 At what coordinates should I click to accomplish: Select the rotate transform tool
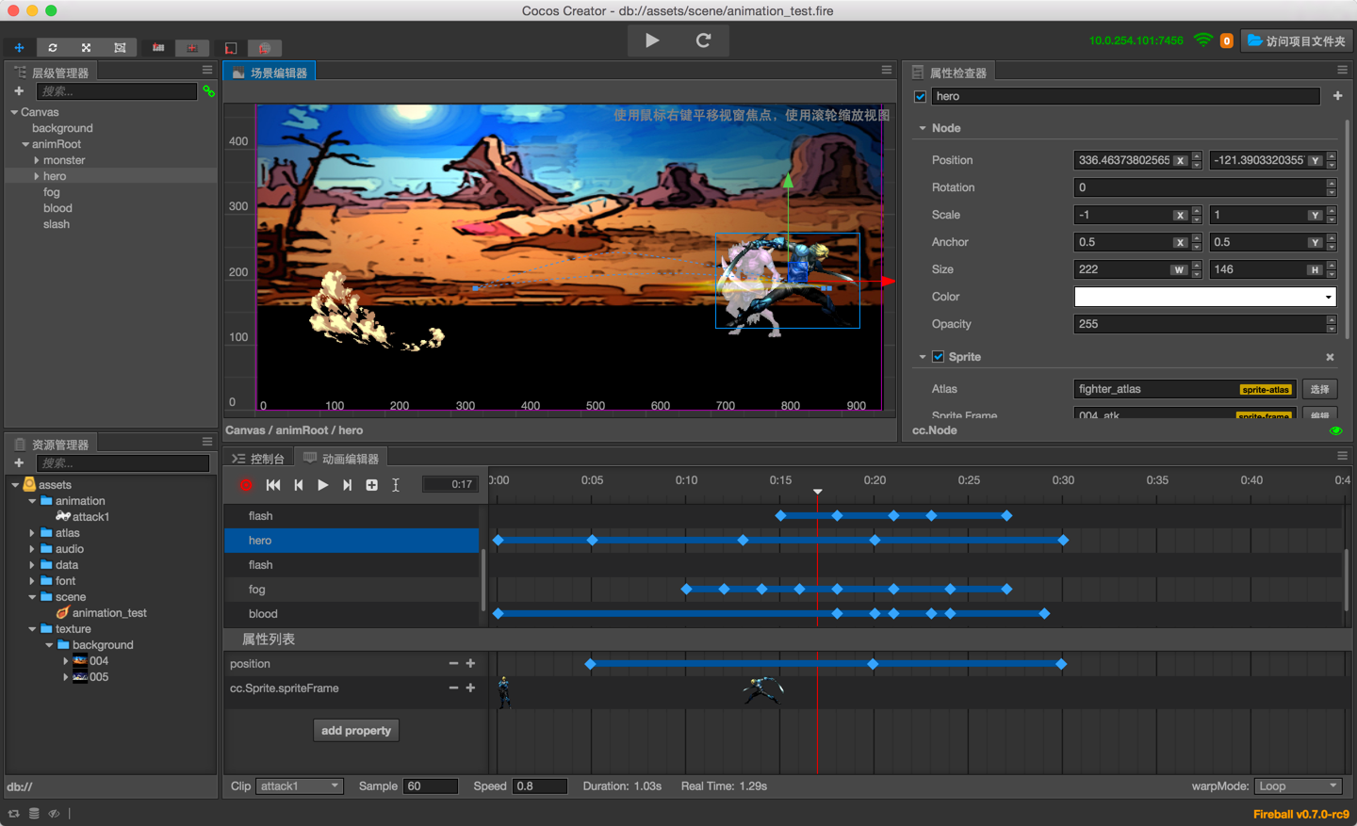coord(53,47)
